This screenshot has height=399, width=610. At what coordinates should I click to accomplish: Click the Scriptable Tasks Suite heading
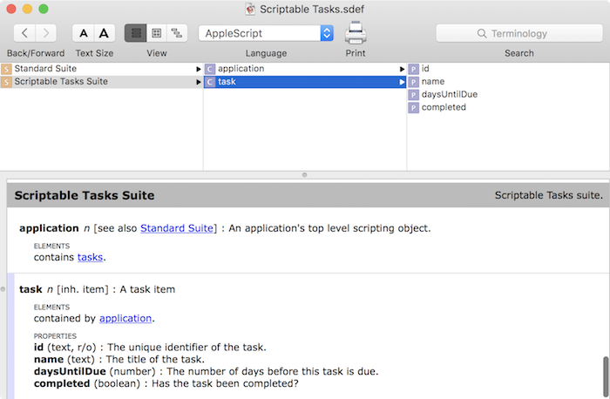click(x=85, y=195)
